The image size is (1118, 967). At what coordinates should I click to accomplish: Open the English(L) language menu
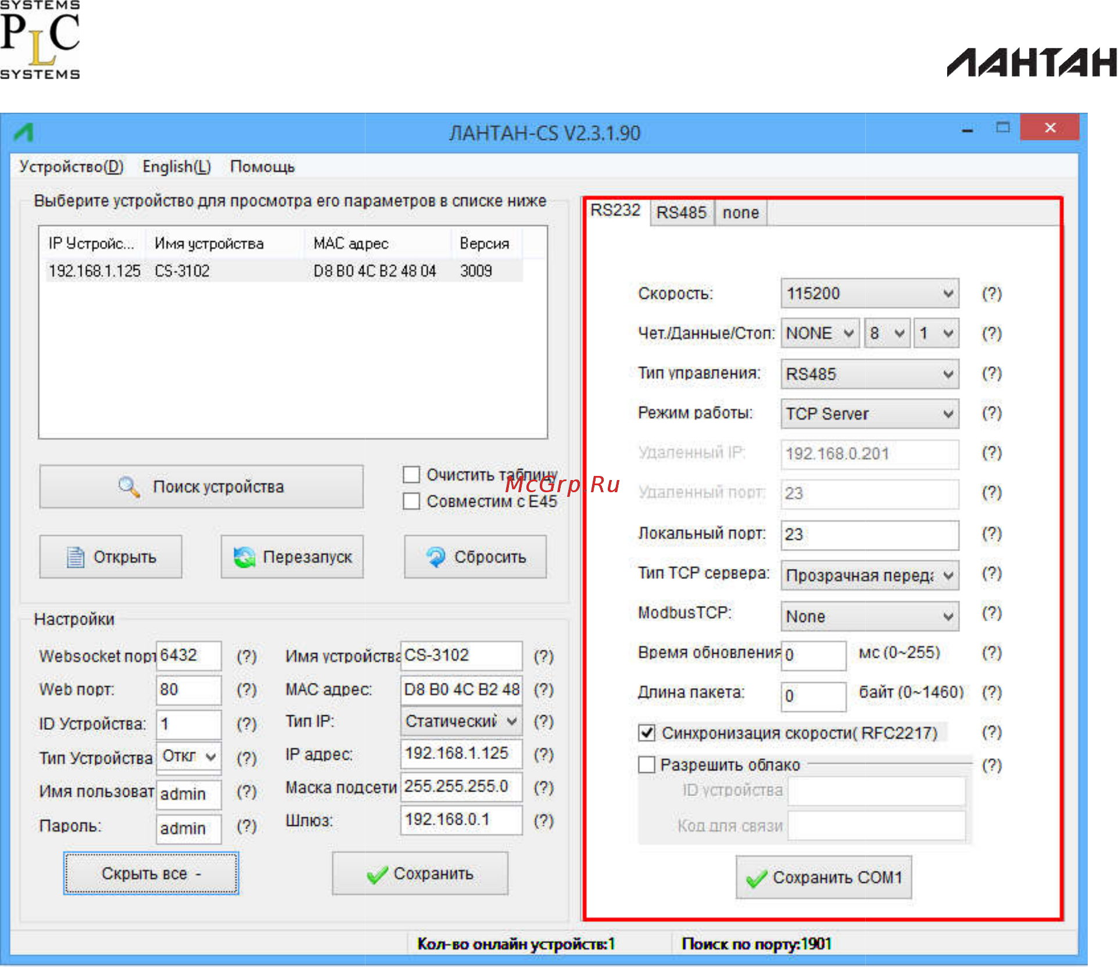click(x=177, y=167)
